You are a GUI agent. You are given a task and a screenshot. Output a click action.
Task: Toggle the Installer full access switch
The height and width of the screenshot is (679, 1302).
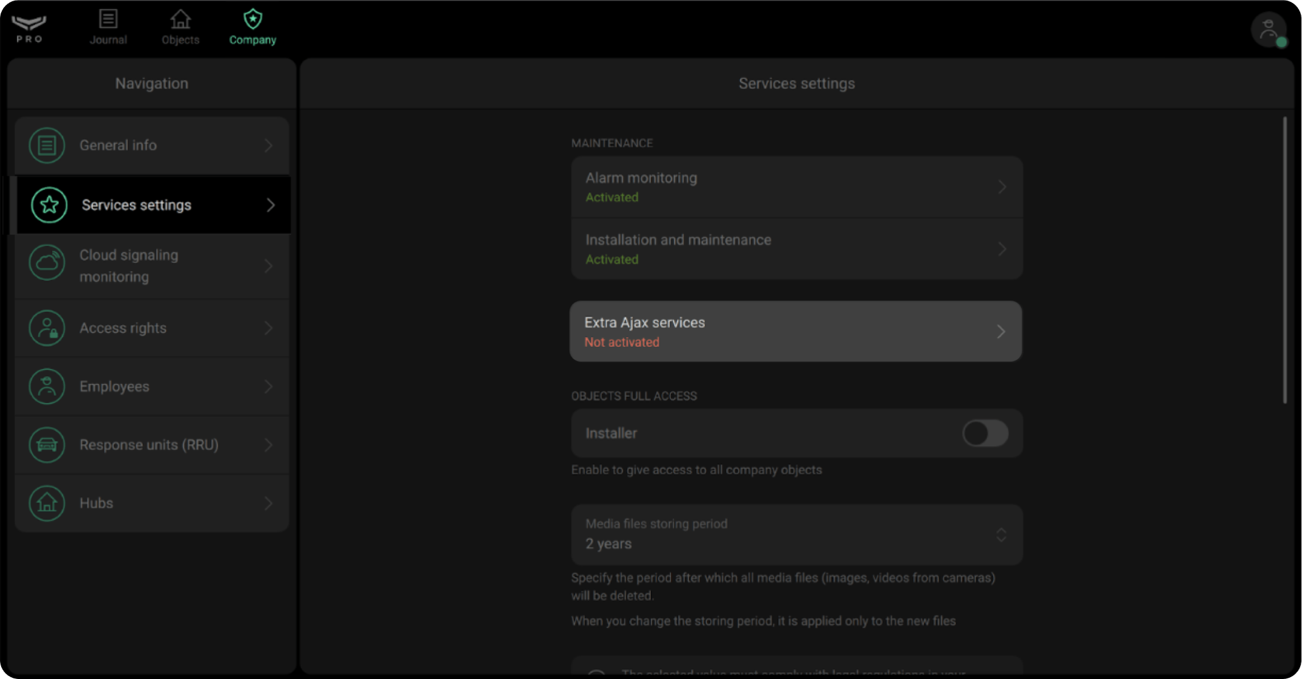(x=985, y=433)
